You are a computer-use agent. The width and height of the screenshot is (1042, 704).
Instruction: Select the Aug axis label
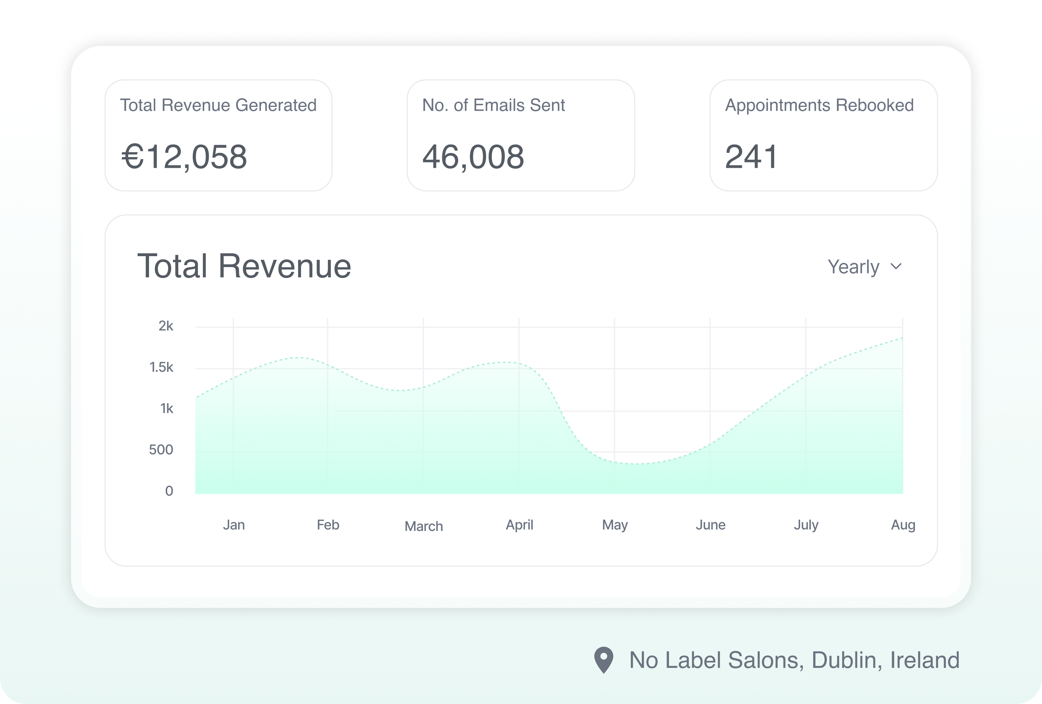point(903,525)
